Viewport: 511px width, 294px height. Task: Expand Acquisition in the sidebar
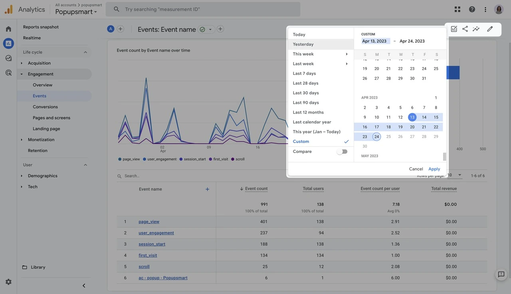22,63
